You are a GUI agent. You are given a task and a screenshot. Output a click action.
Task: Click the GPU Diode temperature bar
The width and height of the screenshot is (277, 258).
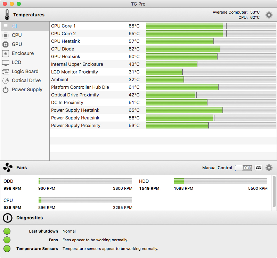coord(211,49)
